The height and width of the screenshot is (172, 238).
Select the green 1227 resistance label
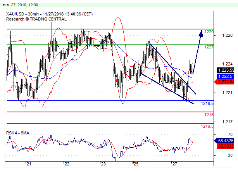(209, 47)
